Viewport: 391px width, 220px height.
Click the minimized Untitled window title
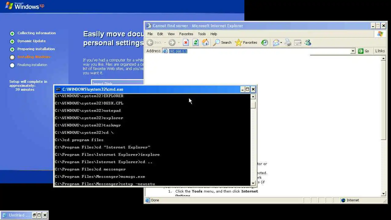(x=19, y=215)
